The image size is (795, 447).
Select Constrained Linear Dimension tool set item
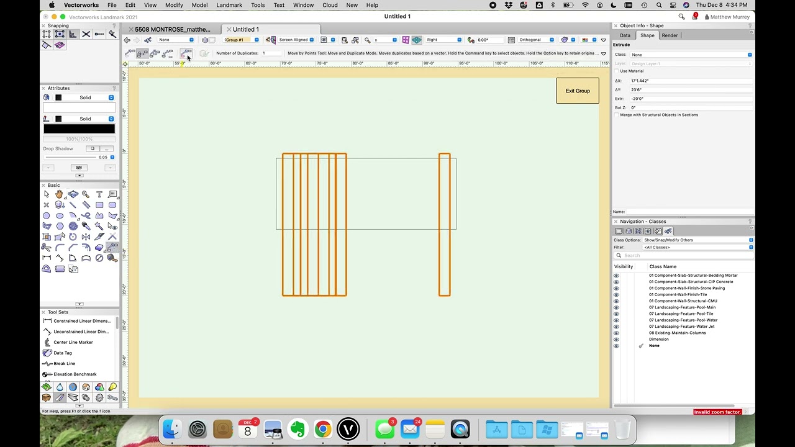click(76, 321)
